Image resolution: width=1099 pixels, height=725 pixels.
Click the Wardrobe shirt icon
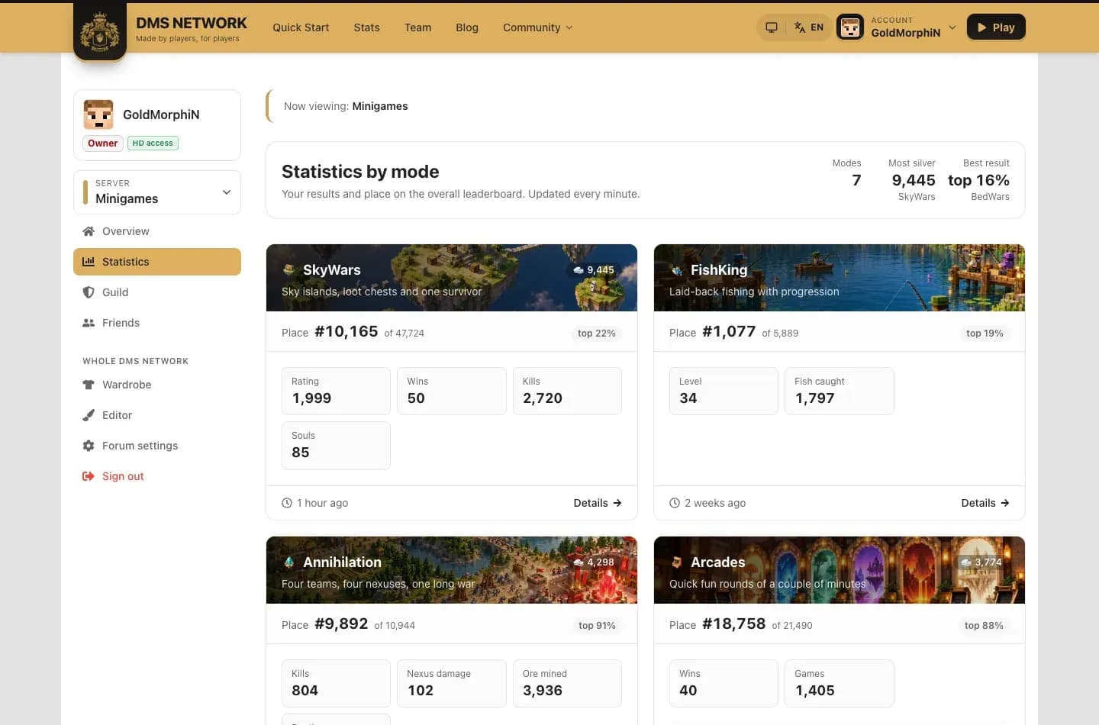tap(89, 385)
